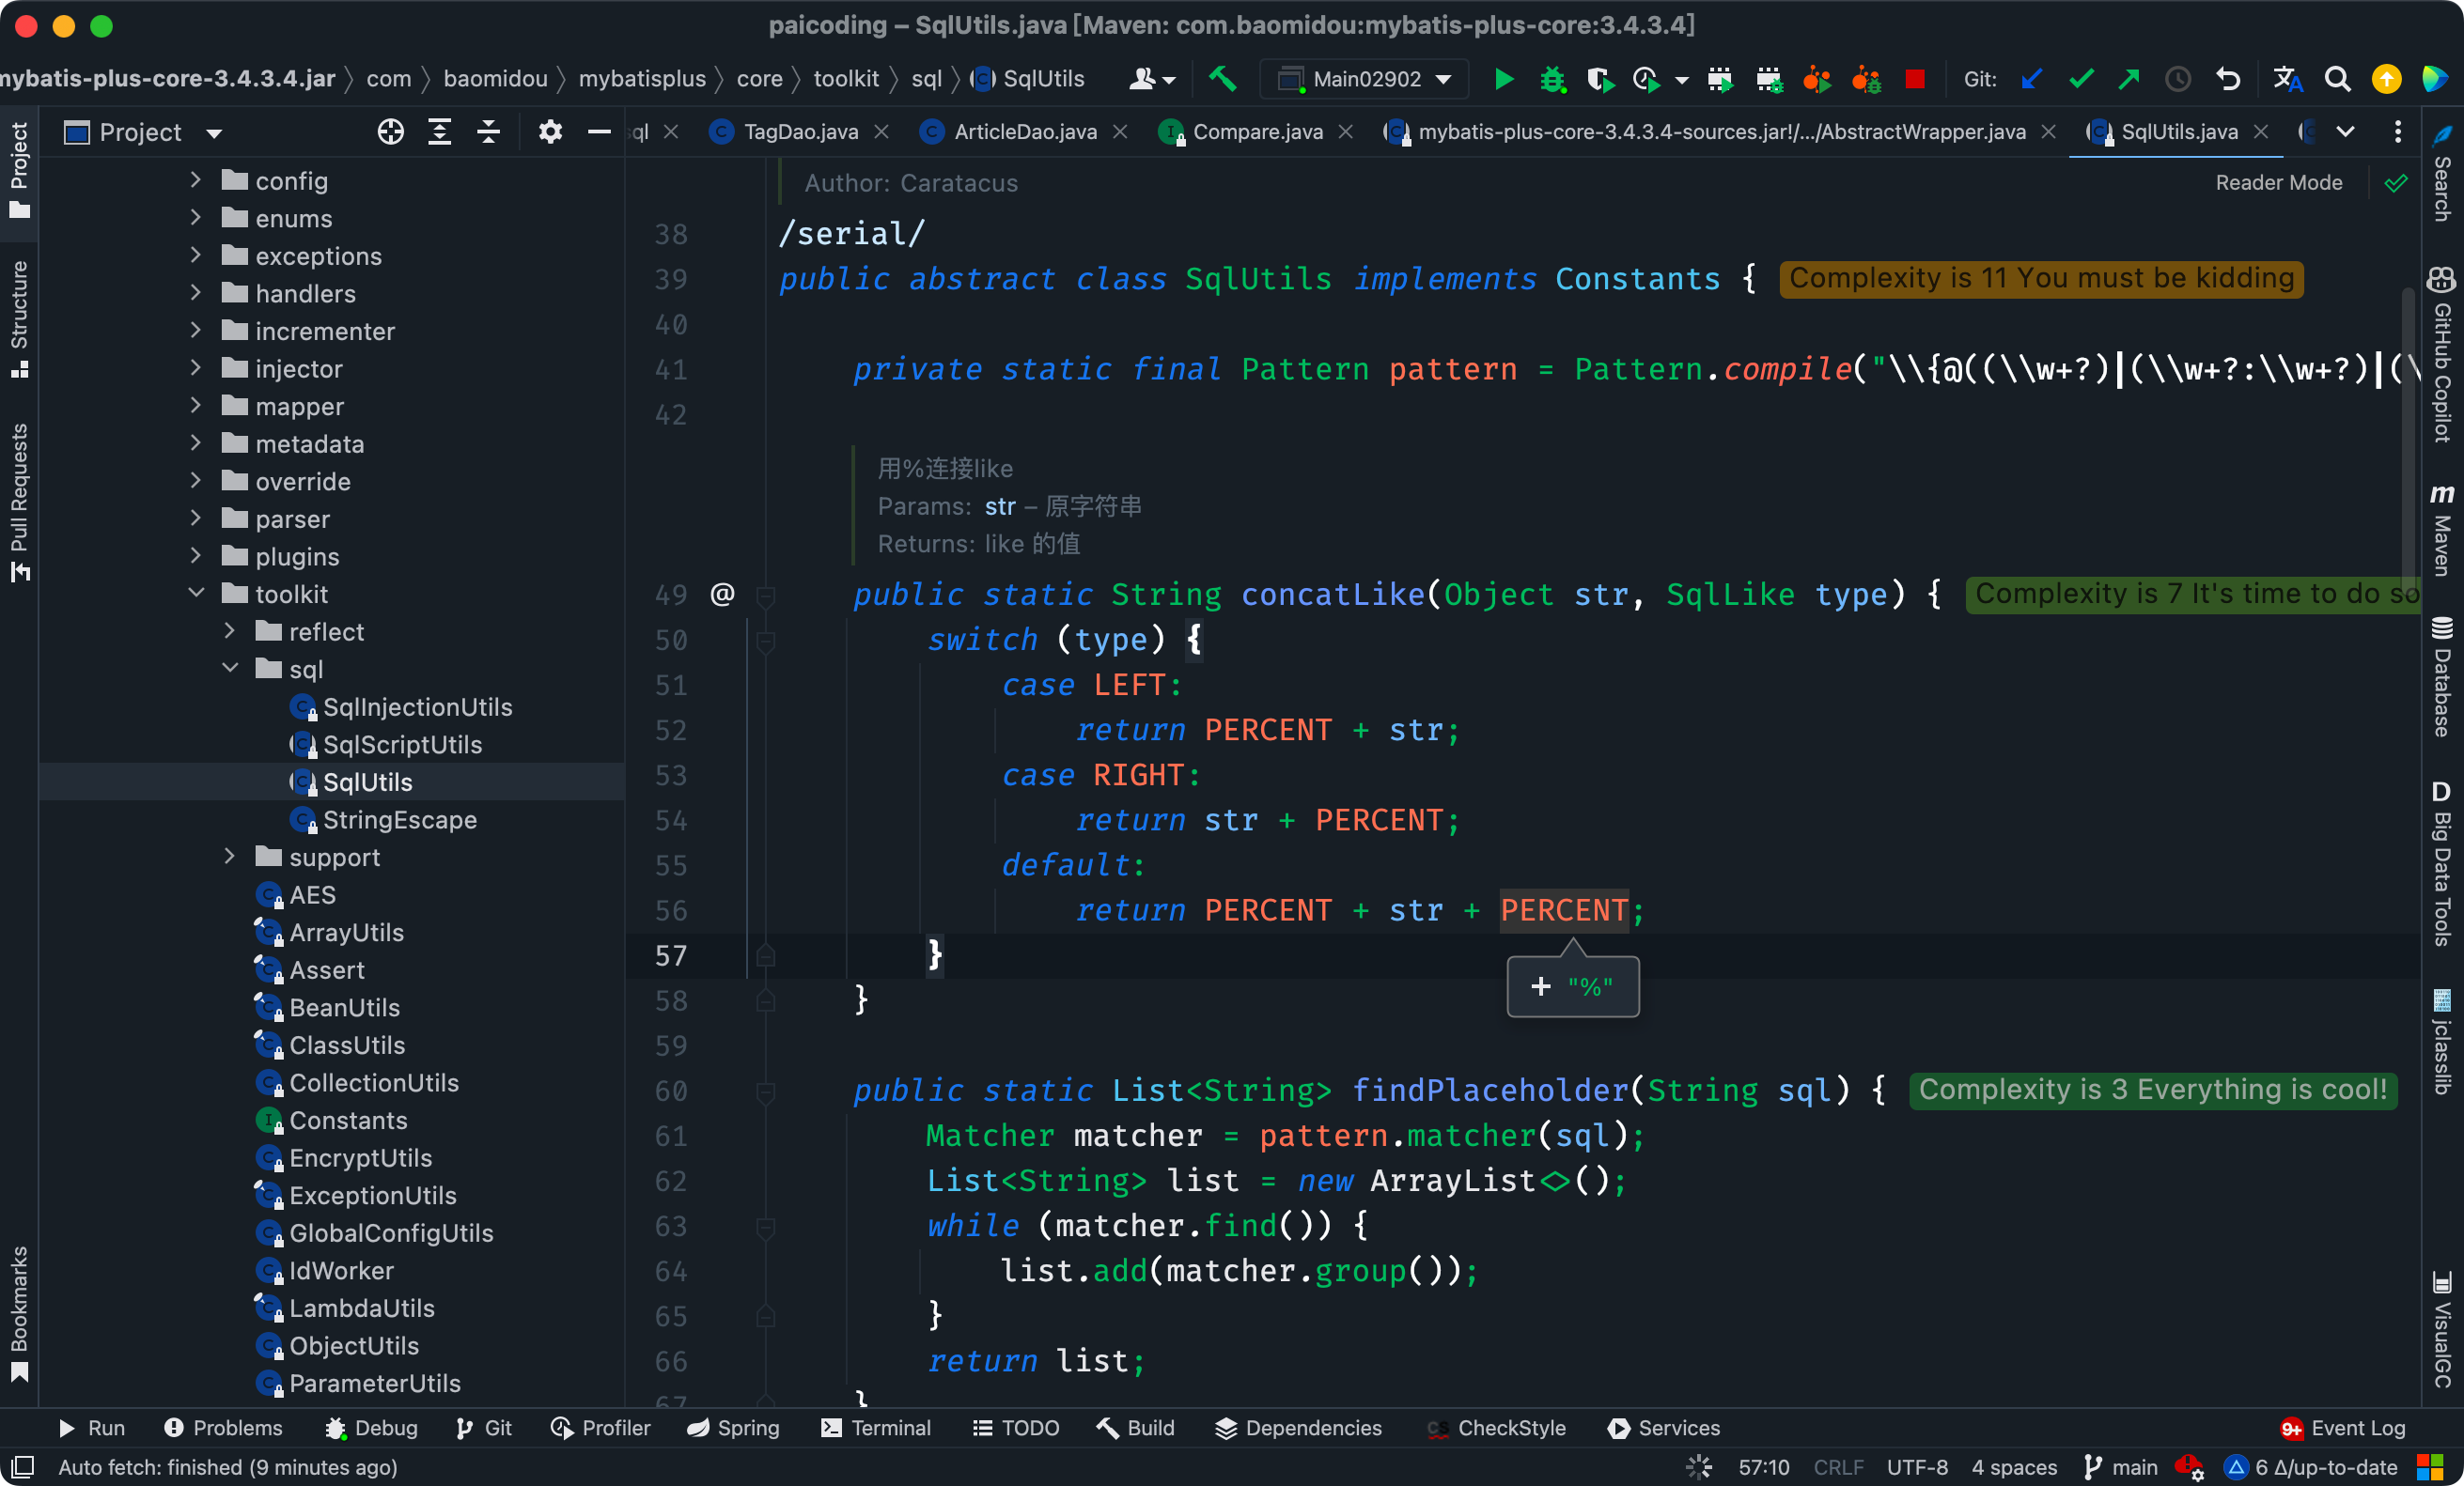
Task: Click Git push arrow icon
Action: pos(2129,79)
